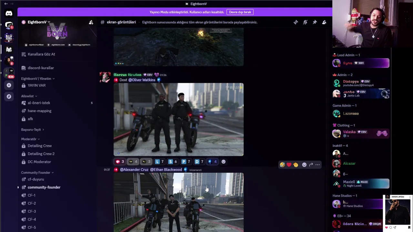Viewport: 413px width, 232px height.
Task: Open the Discover servers compass icon
Action: pos(9,96)
